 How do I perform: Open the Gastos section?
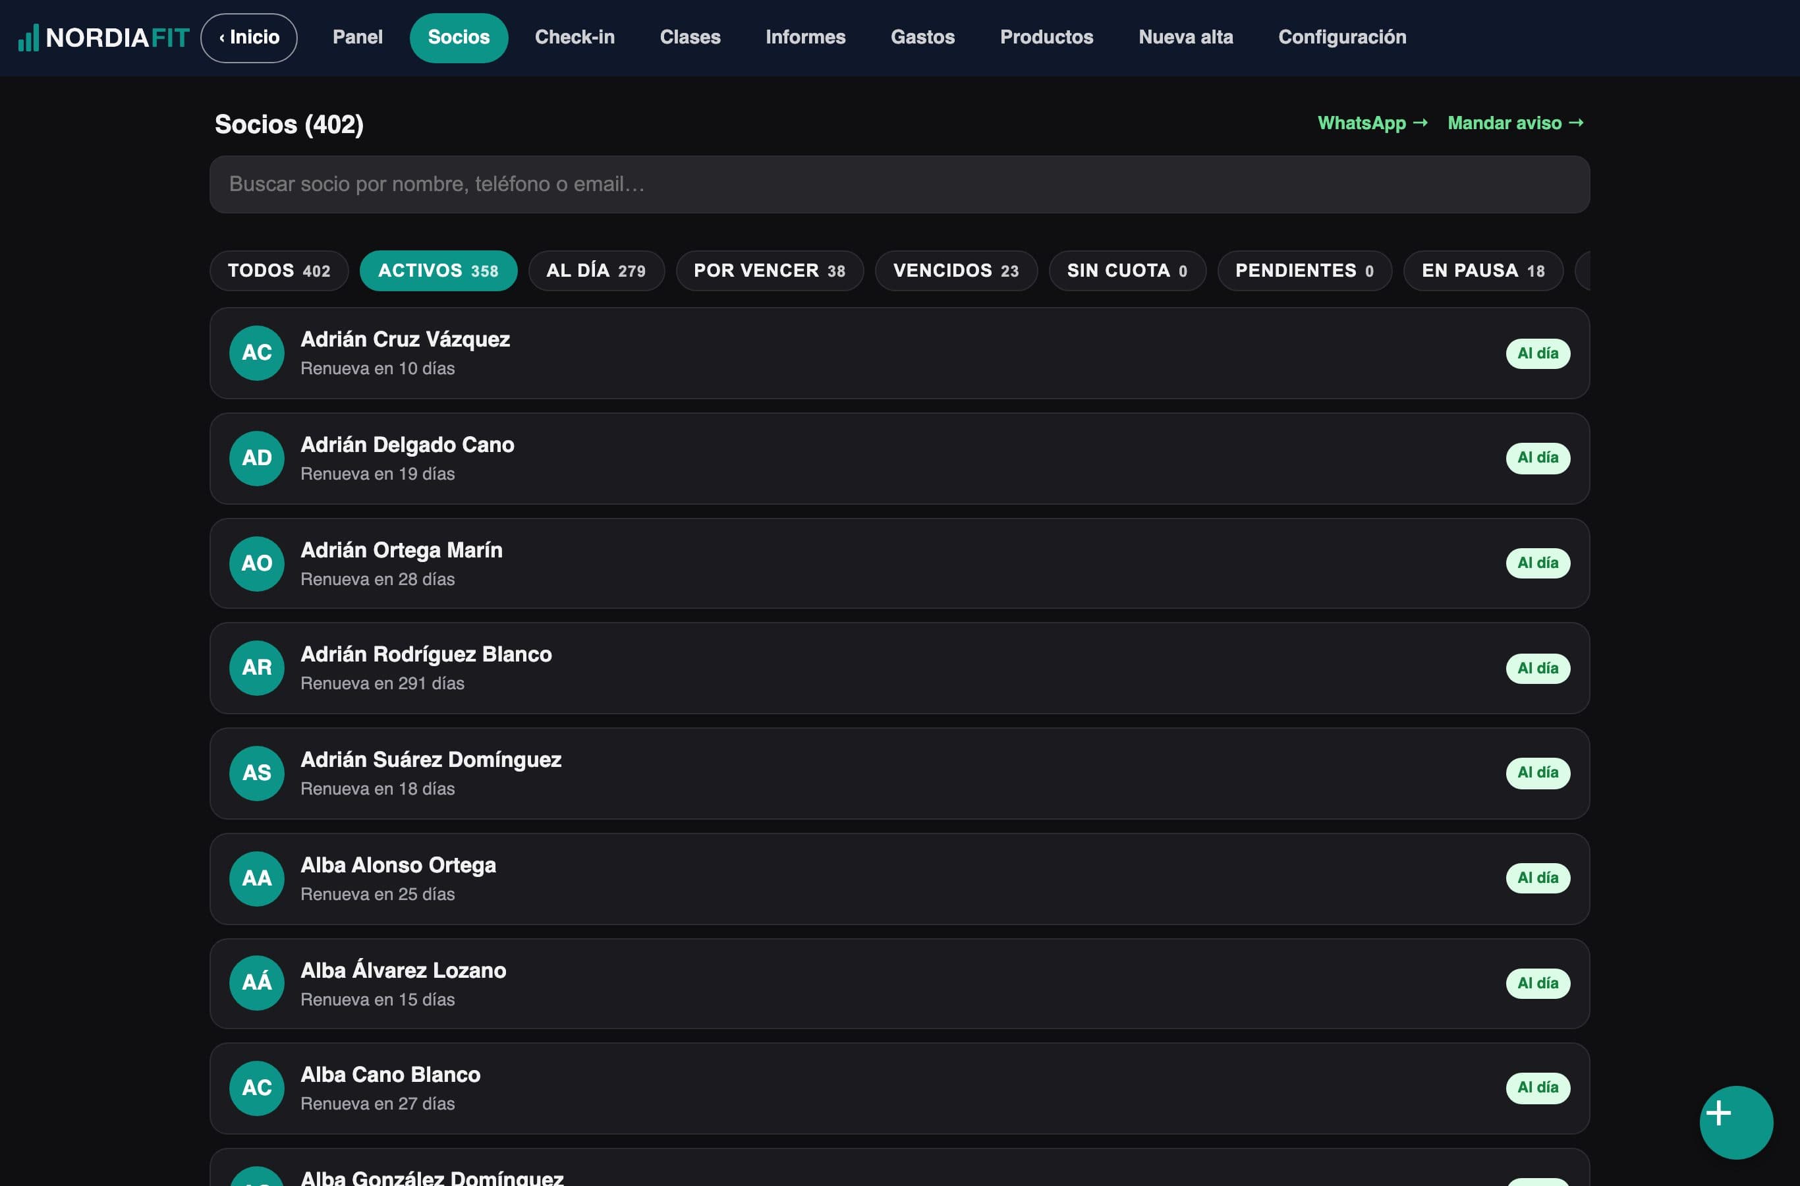pos(922,38)
